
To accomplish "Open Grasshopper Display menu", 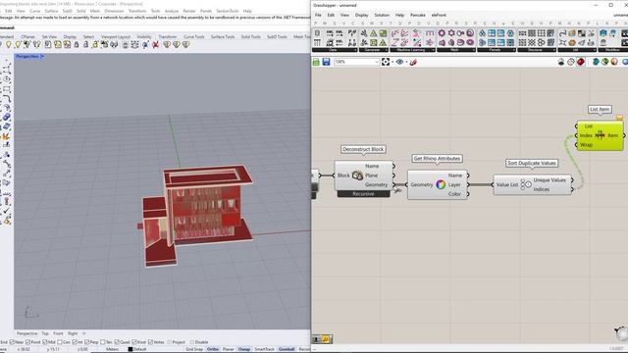I will point(361,15).
